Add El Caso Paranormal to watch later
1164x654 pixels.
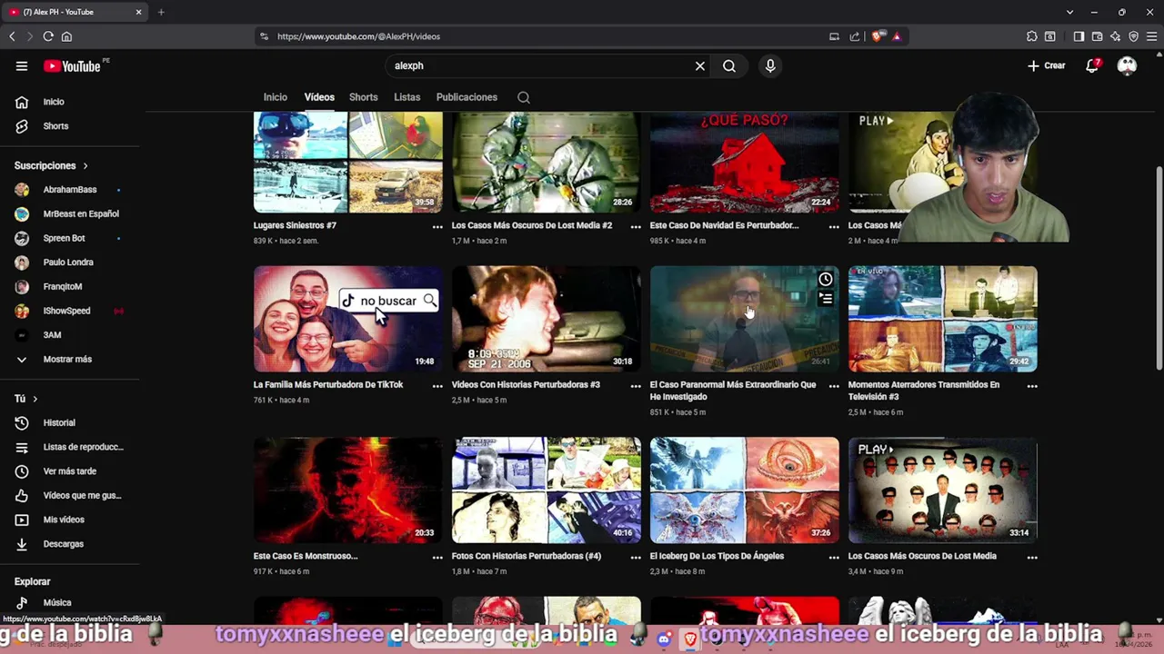click(825, 280)
